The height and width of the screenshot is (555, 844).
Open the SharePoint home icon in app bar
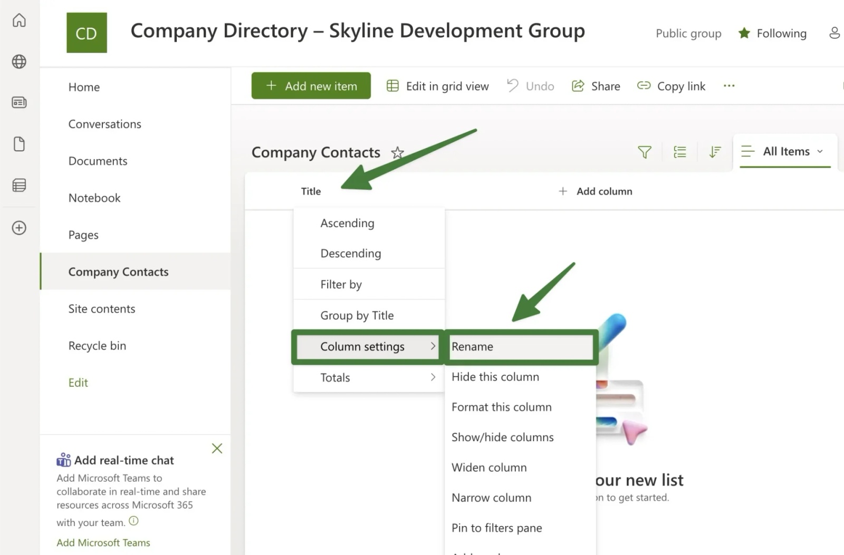(x=19, y=21)
